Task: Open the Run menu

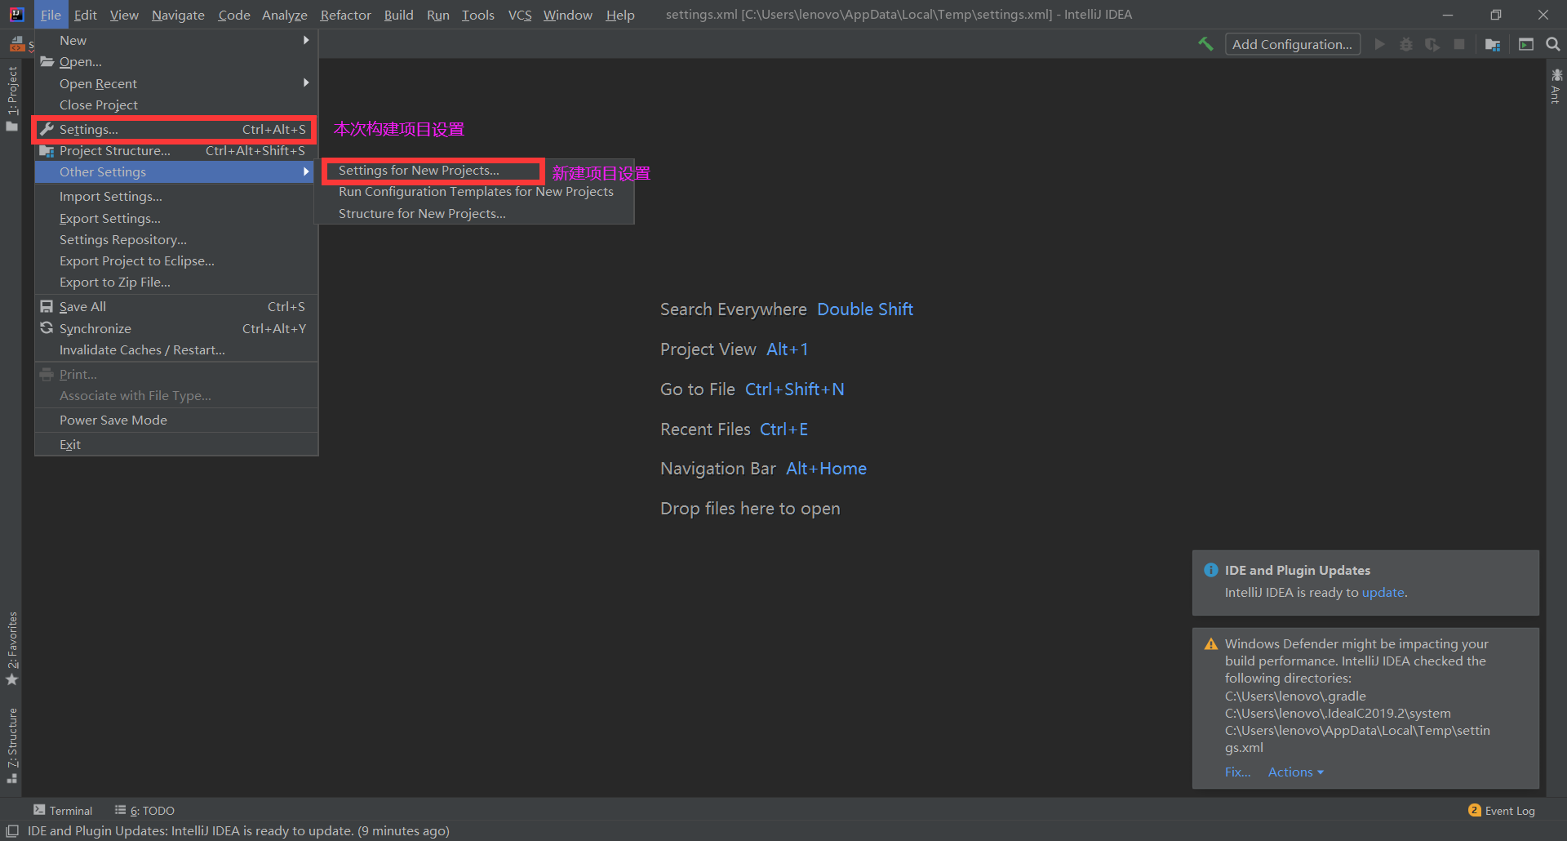Action: click(x=438, y=15)
